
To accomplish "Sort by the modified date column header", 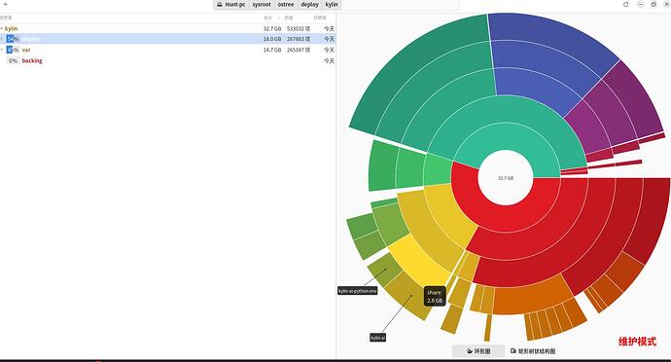I will coord(320,18).
